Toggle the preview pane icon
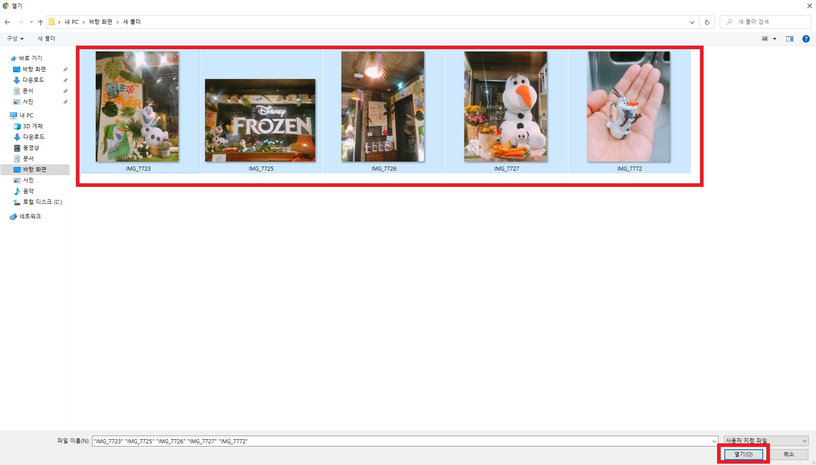Image resolution: width=816 pixels, height=465 pixels. (x=789, y=39)
